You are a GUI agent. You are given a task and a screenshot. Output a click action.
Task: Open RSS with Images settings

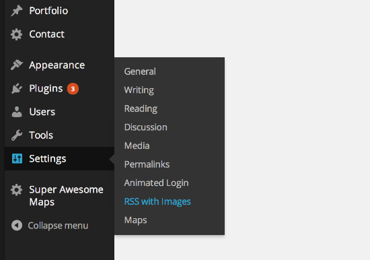tap(157, 201)
